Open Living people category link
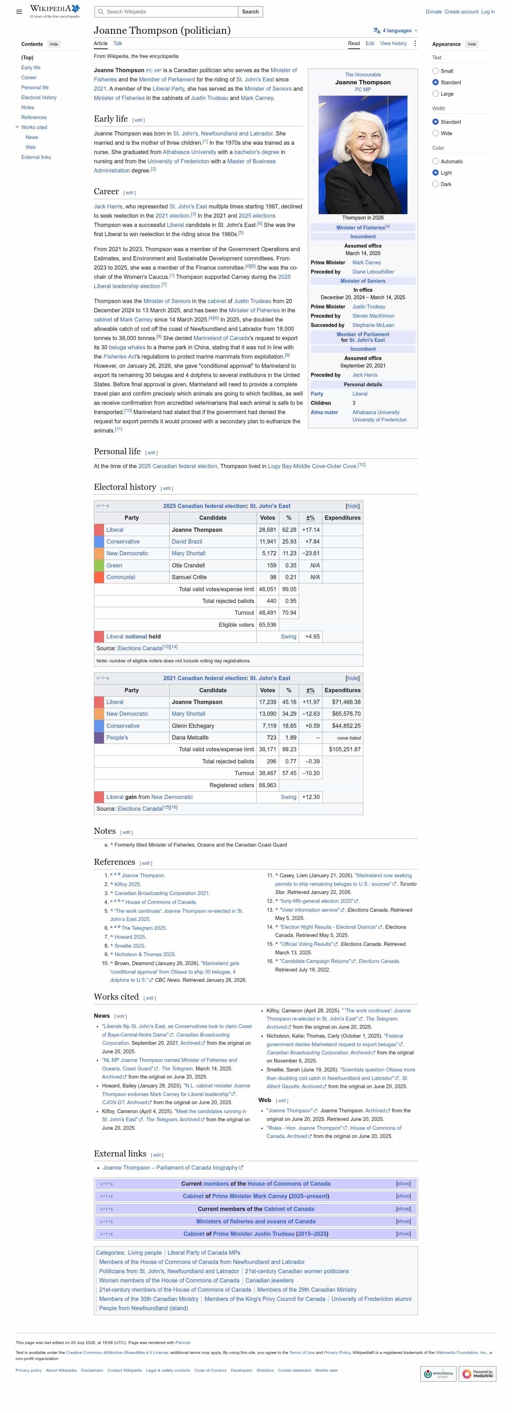 145,1253
